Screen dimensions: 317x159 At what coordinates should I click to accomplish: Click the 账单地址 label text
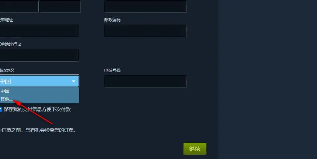[x=6, y=20]
